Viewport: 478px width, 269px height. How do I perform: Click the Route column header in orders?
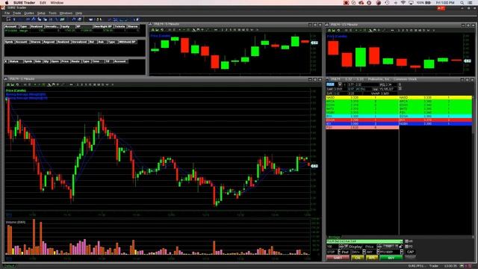pos(76,61)
